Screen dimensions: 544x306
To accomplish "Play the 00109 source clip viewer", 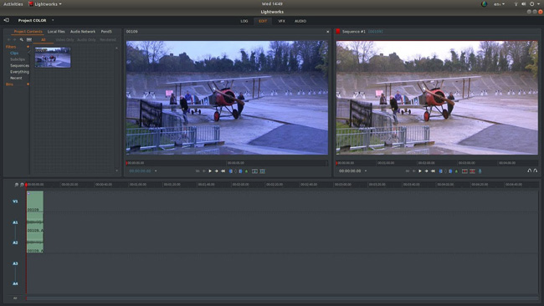I will [x=210, y=171].
